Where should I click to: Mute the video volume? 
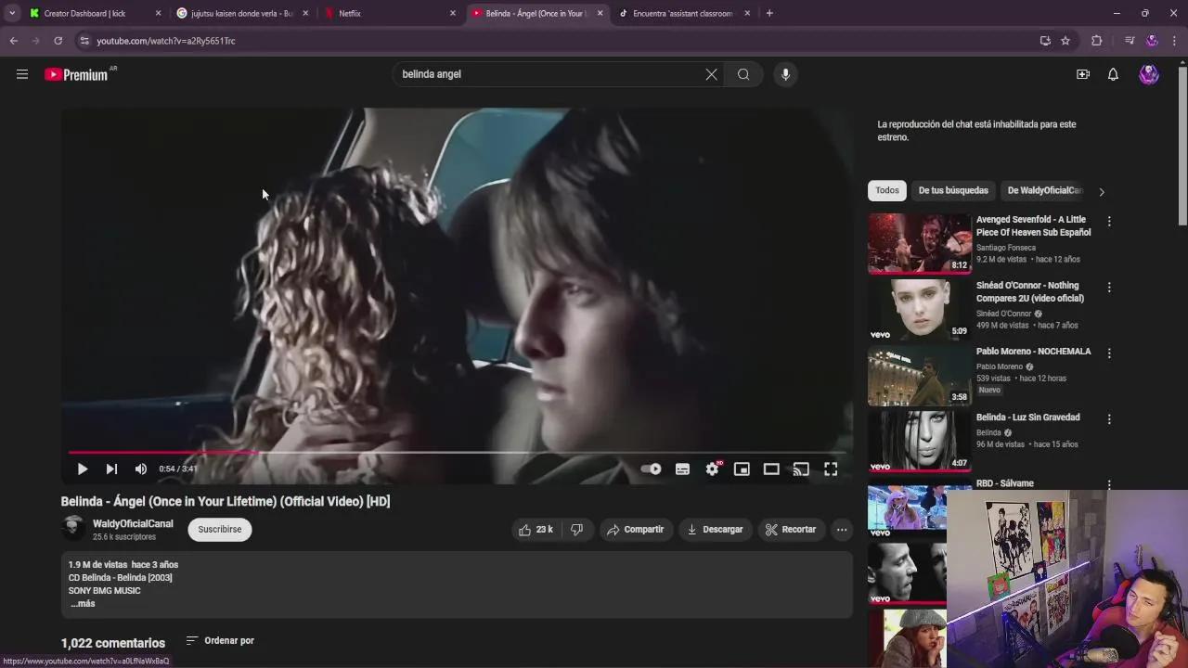(x=141, y=469)
